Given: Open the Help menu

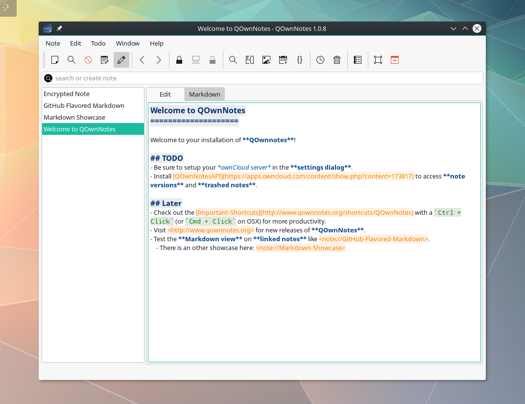Looking at the screenshot, I should (156, 43).
